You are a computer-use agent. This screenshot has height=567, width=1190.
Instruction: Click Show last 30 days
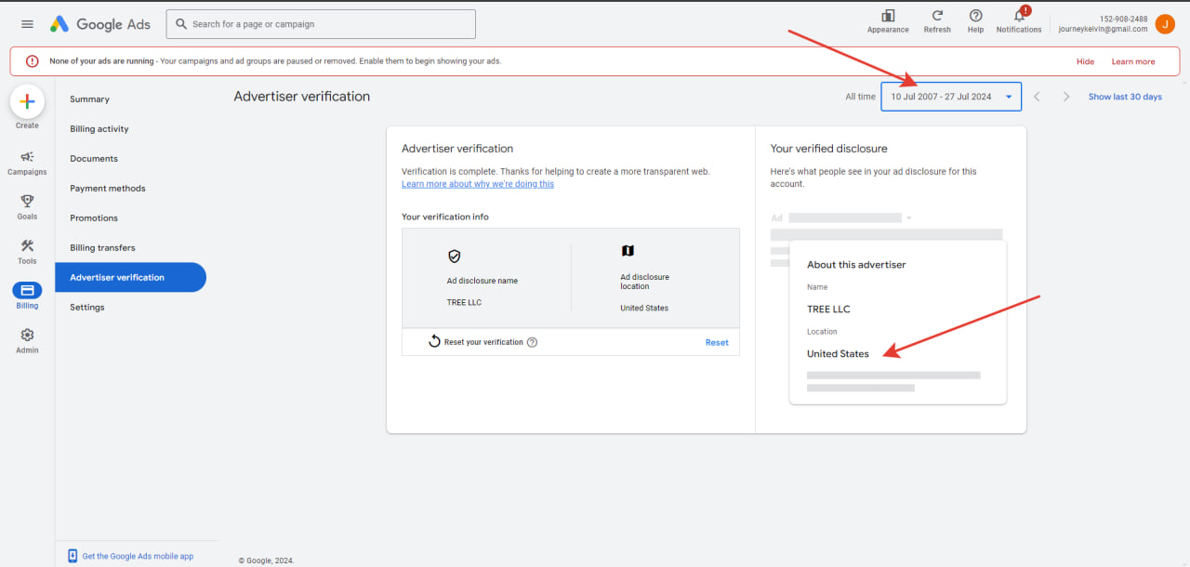[x=1125, y=97]
